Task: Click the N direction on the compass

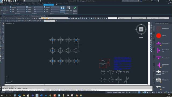Action: [x=141, y=25]
